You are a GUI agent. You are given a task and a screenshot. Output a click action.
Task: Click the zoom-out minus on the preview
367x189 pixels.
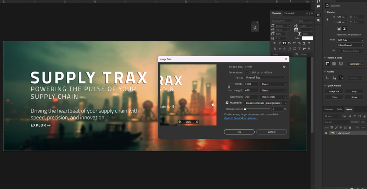[x=180, y=121]
